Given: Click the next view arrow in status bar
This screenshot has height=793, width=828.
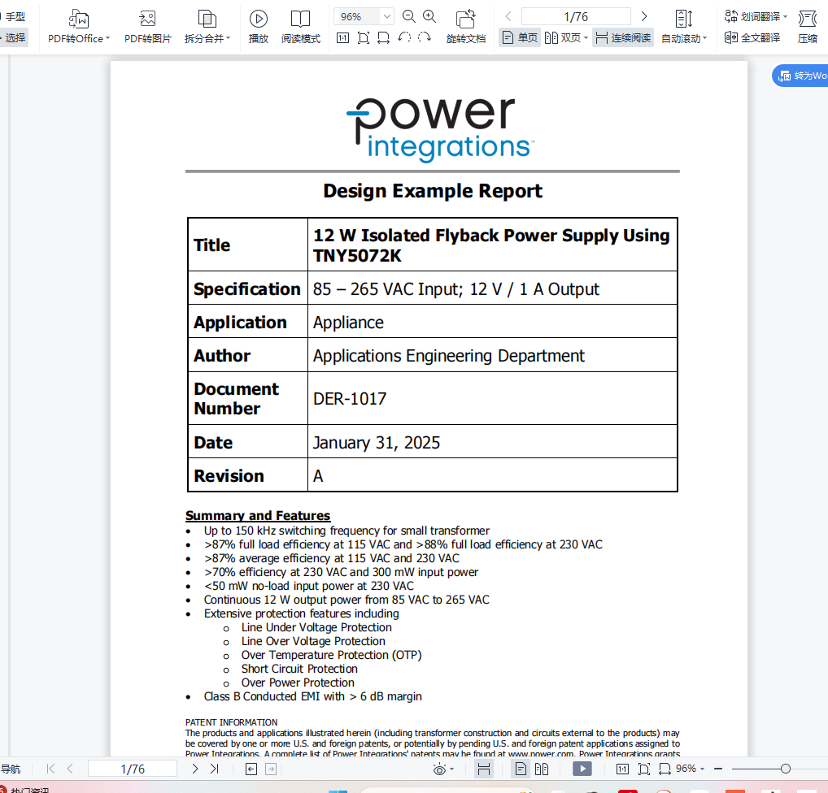Looking at the screenshot, I should (271, 769).
